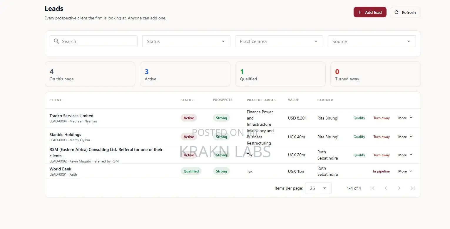Click the PRACTICE AREAS column header
The height and width of the screenshot is (229, 450).
tap(261, 100)
